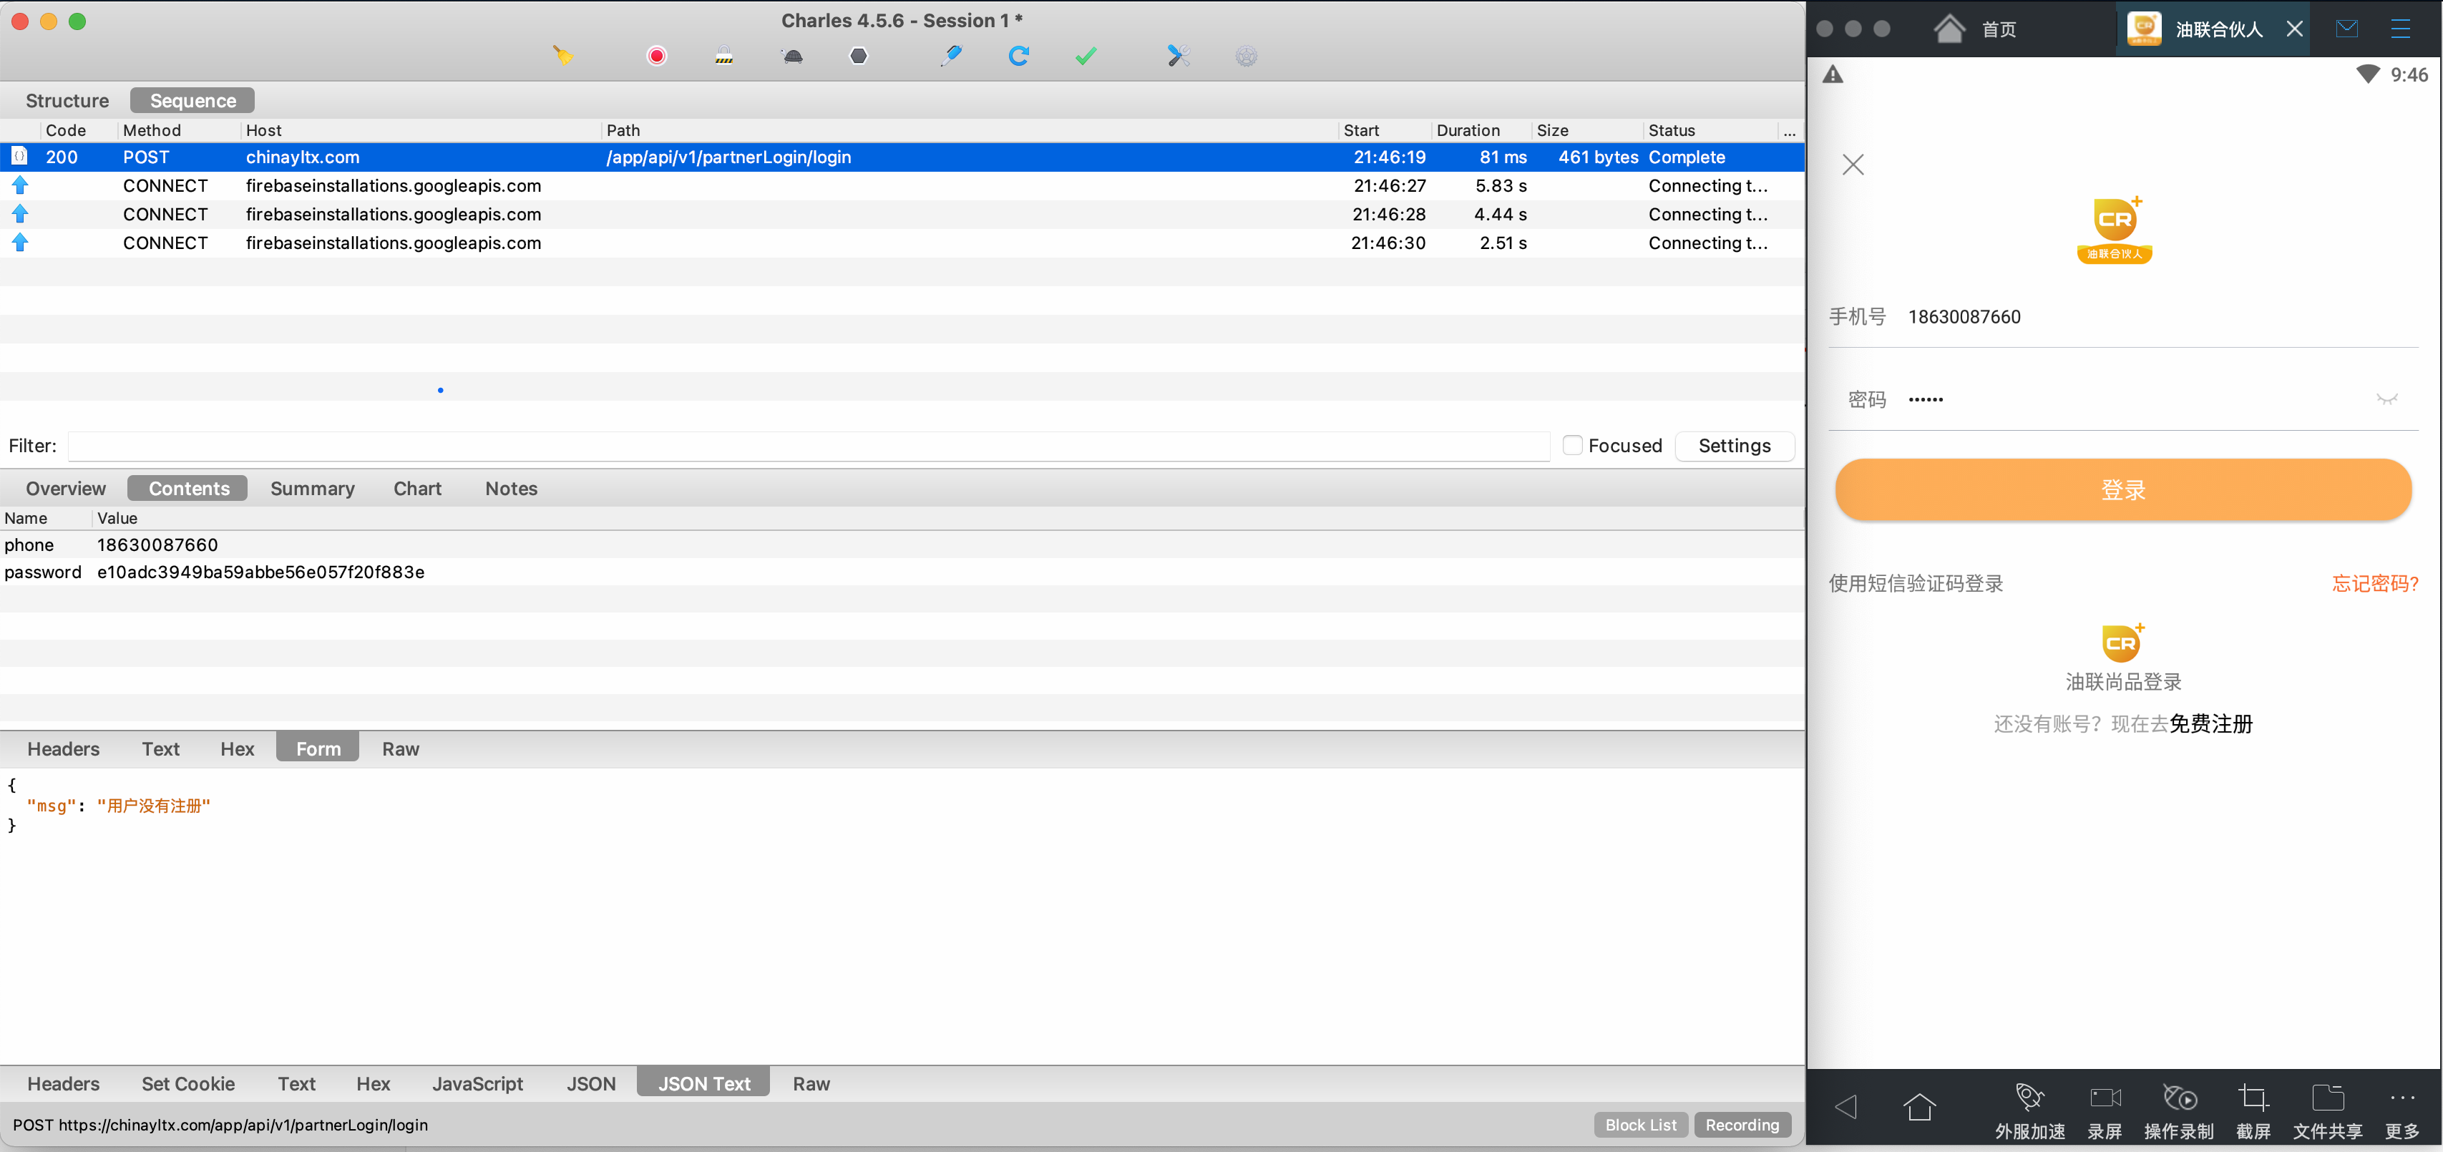Toggle the red recording button
The height and width of the screenshot is (1152, 2443).
pyautogui.click(x=656, y=56)
